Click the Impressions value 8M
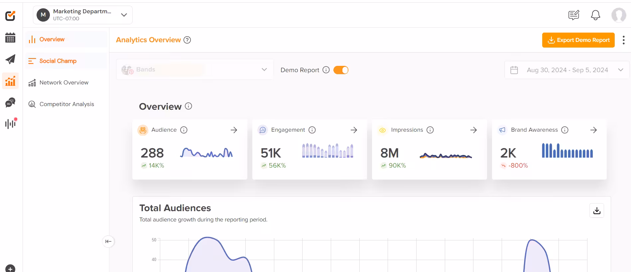The height and width of the screenshot is (272, 631). (390, 153)
